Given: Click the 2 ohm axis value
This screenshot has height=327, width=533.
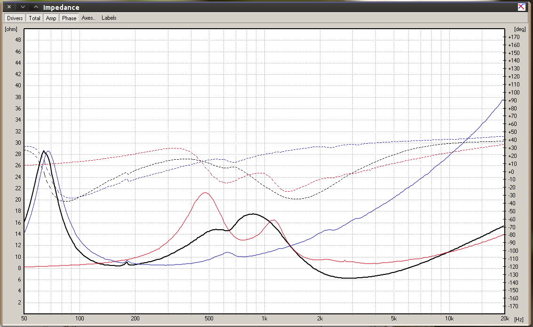Looking at the screenshot, I should pyautogui.click(x=19, y=302).
